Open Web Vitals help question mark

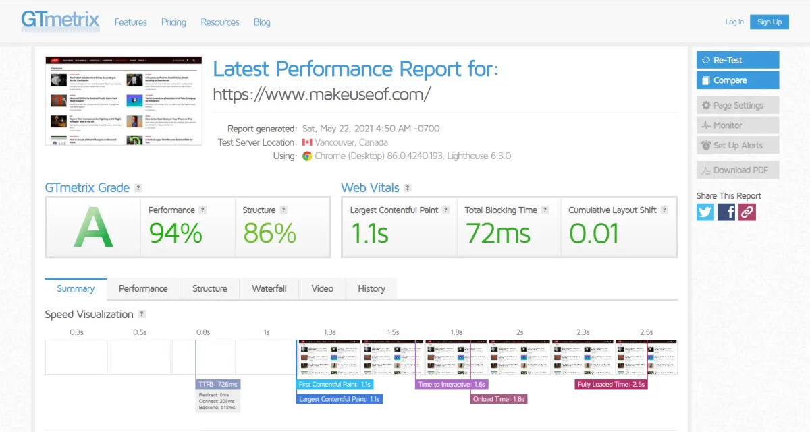tap(408, 188)
